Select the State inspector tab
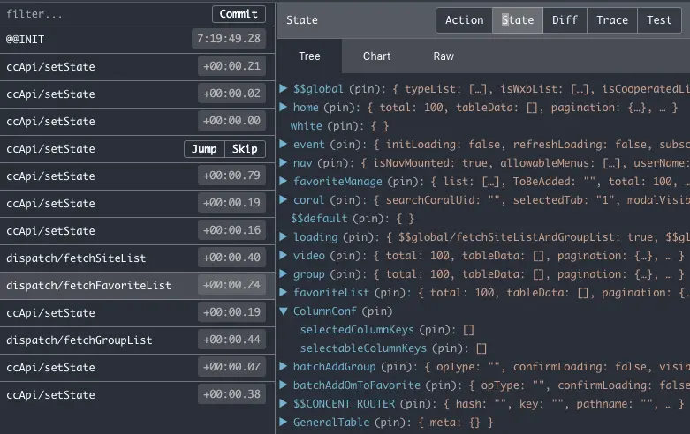The image size is (690, 434). 518,20
